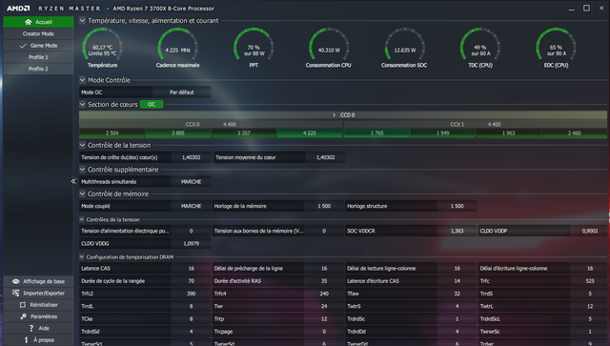Click Trfc value 525
The height and width of the screenshot is (346, 610).
tap(590, 281)
